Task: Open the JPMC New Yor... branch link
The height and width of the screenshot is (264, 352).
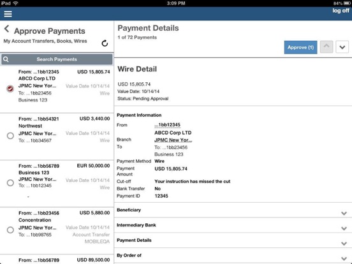Action: [x=173, y=140]
